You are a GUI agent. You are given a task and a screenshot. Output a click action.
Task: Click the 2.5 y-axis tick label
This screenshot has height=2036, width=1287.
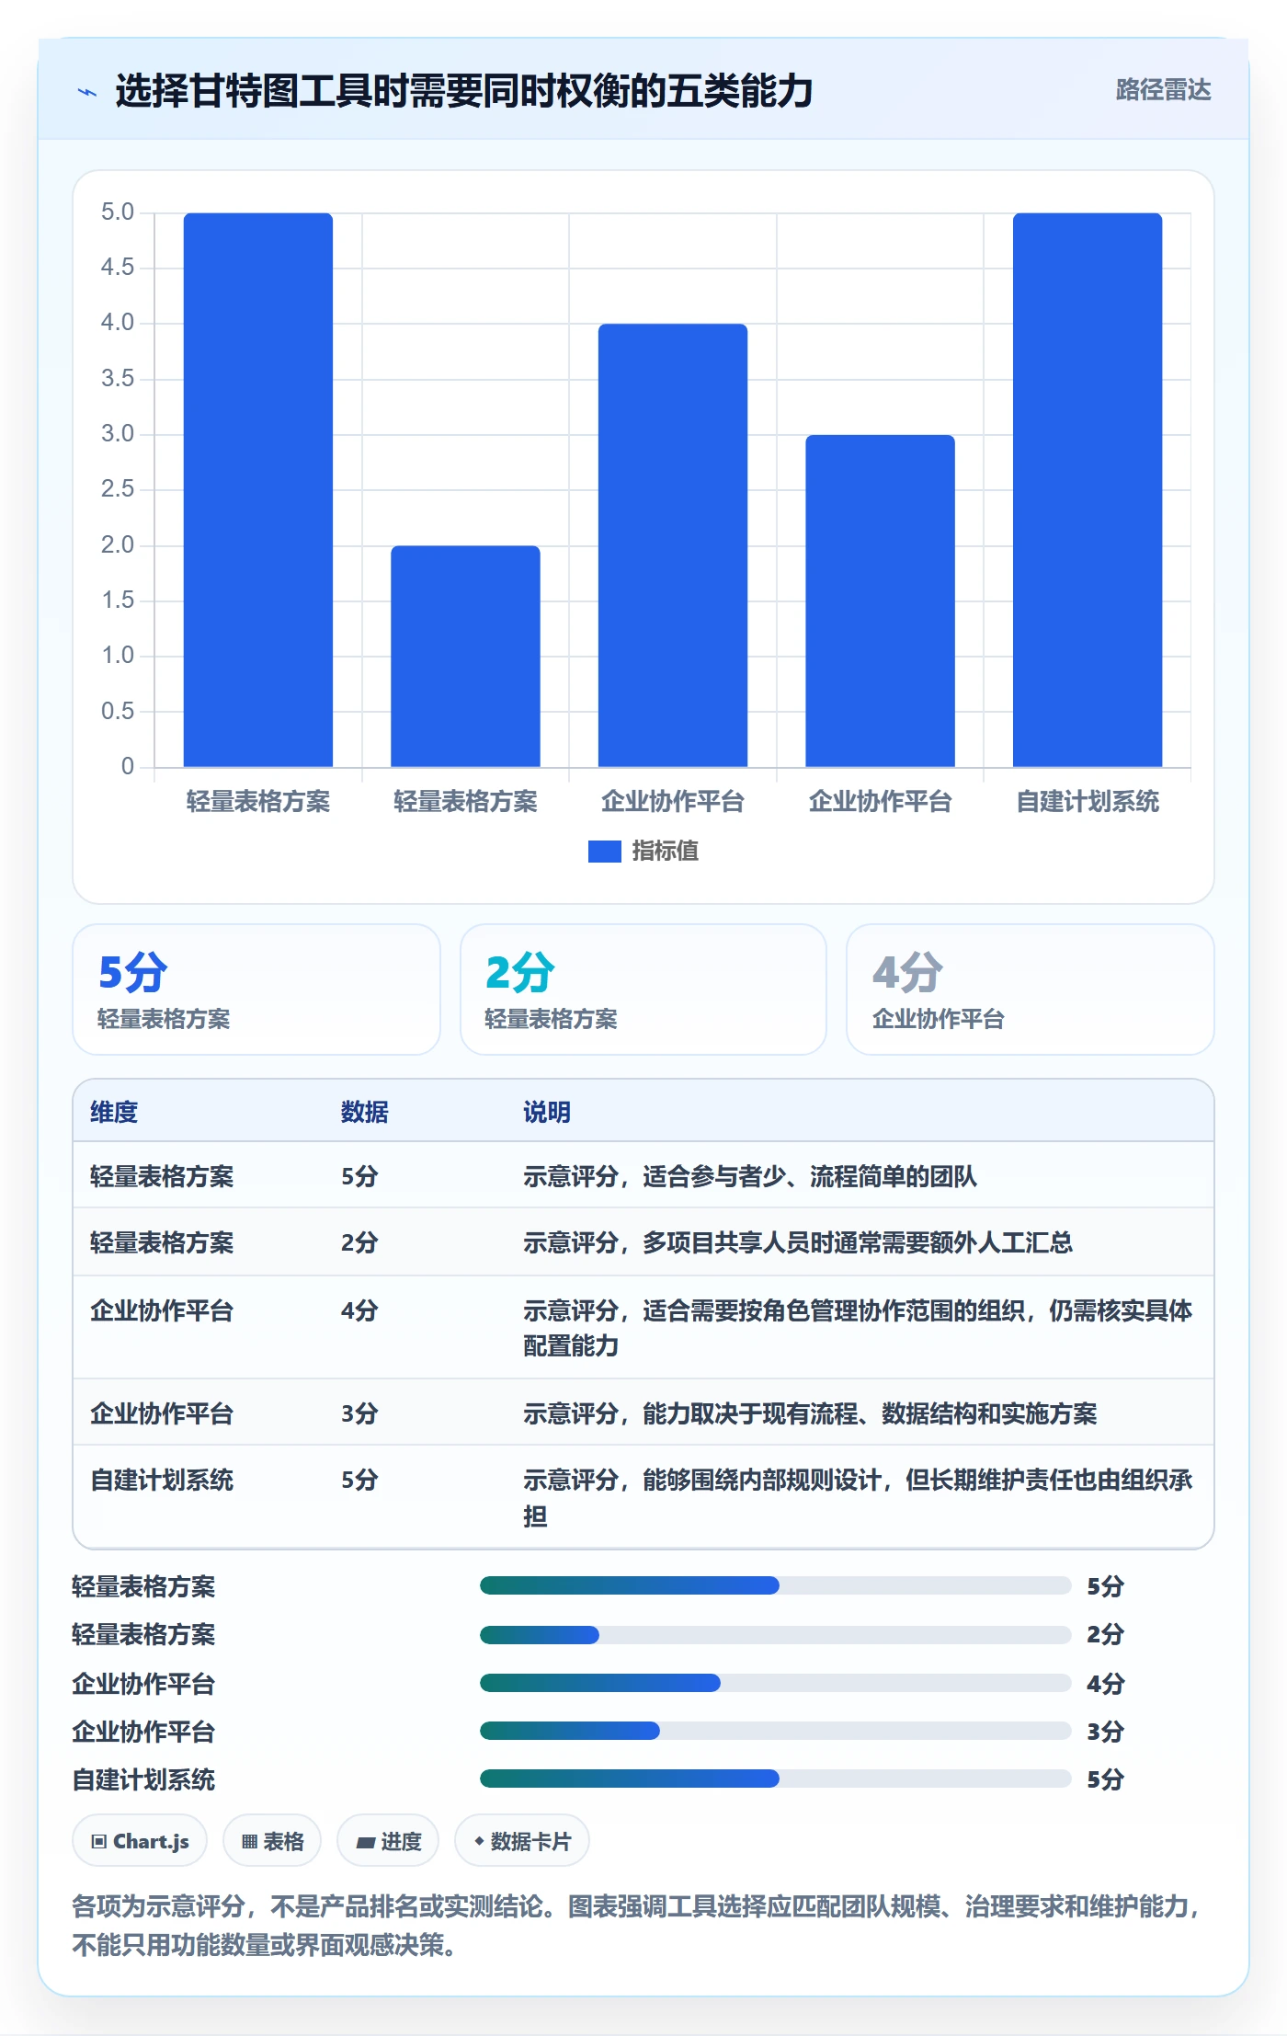[x=118, y=489]
